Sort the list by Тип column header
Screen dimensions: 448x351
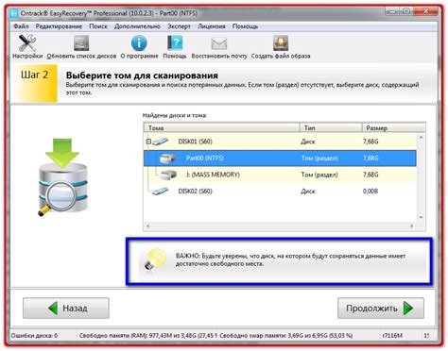331,128
